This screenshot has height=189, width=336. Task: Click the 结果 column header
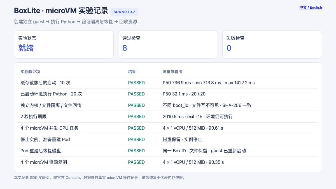(x=132, y=72)
